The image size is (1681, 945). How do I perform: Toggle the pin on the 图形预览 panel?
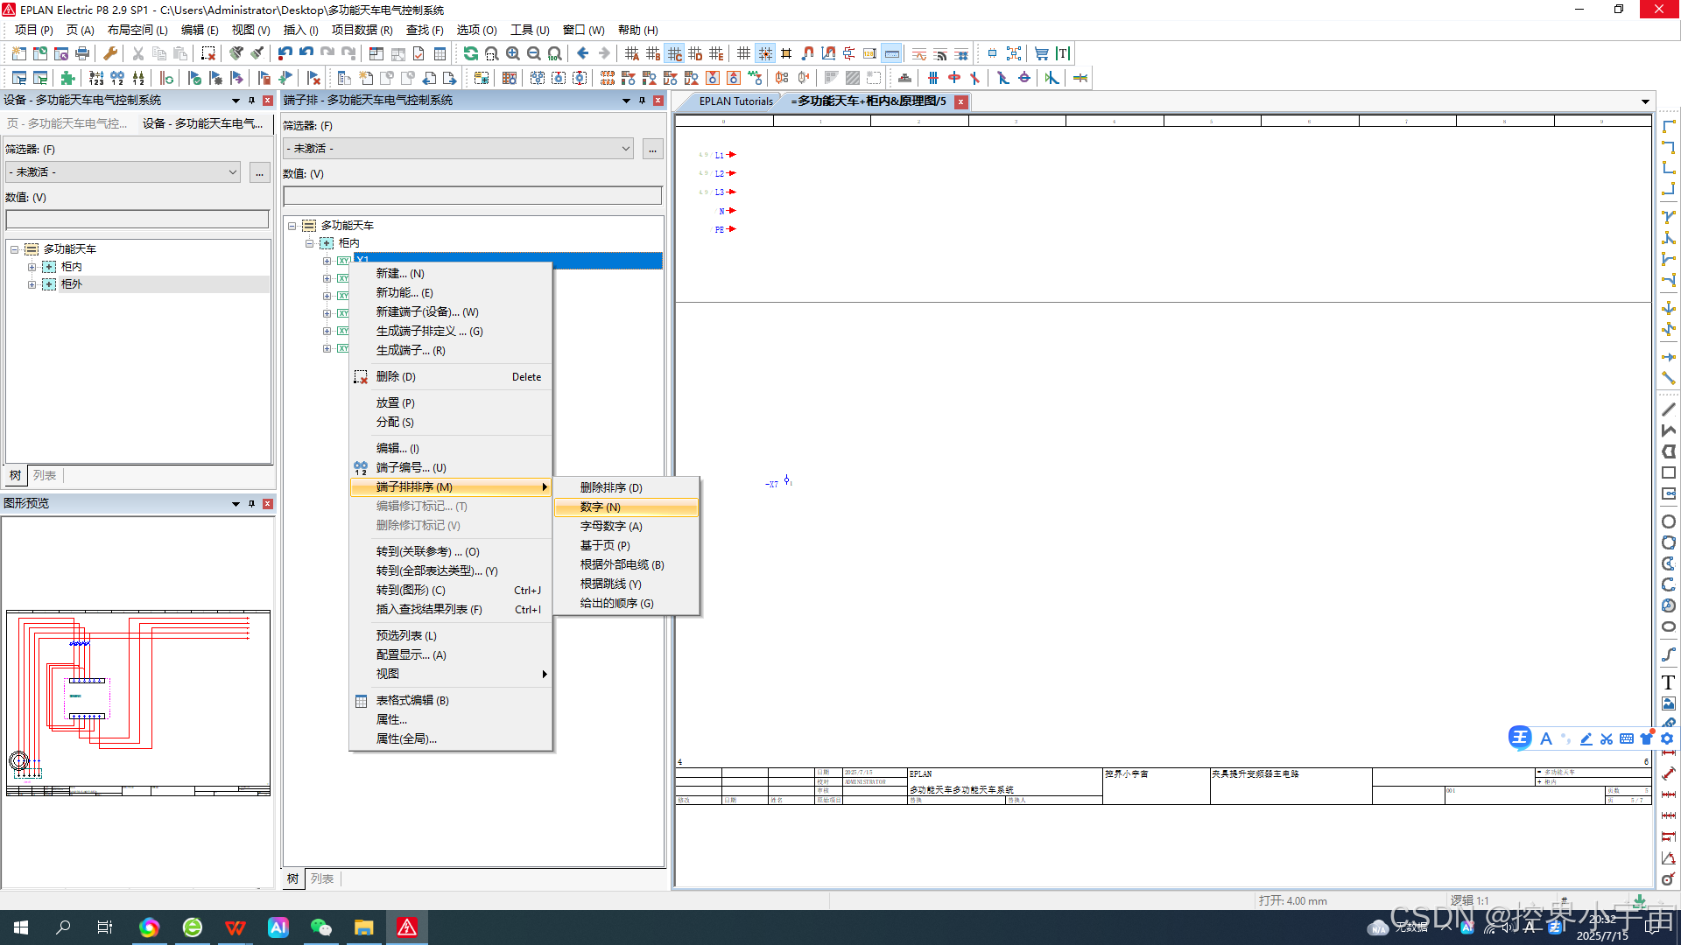[251, 504]
